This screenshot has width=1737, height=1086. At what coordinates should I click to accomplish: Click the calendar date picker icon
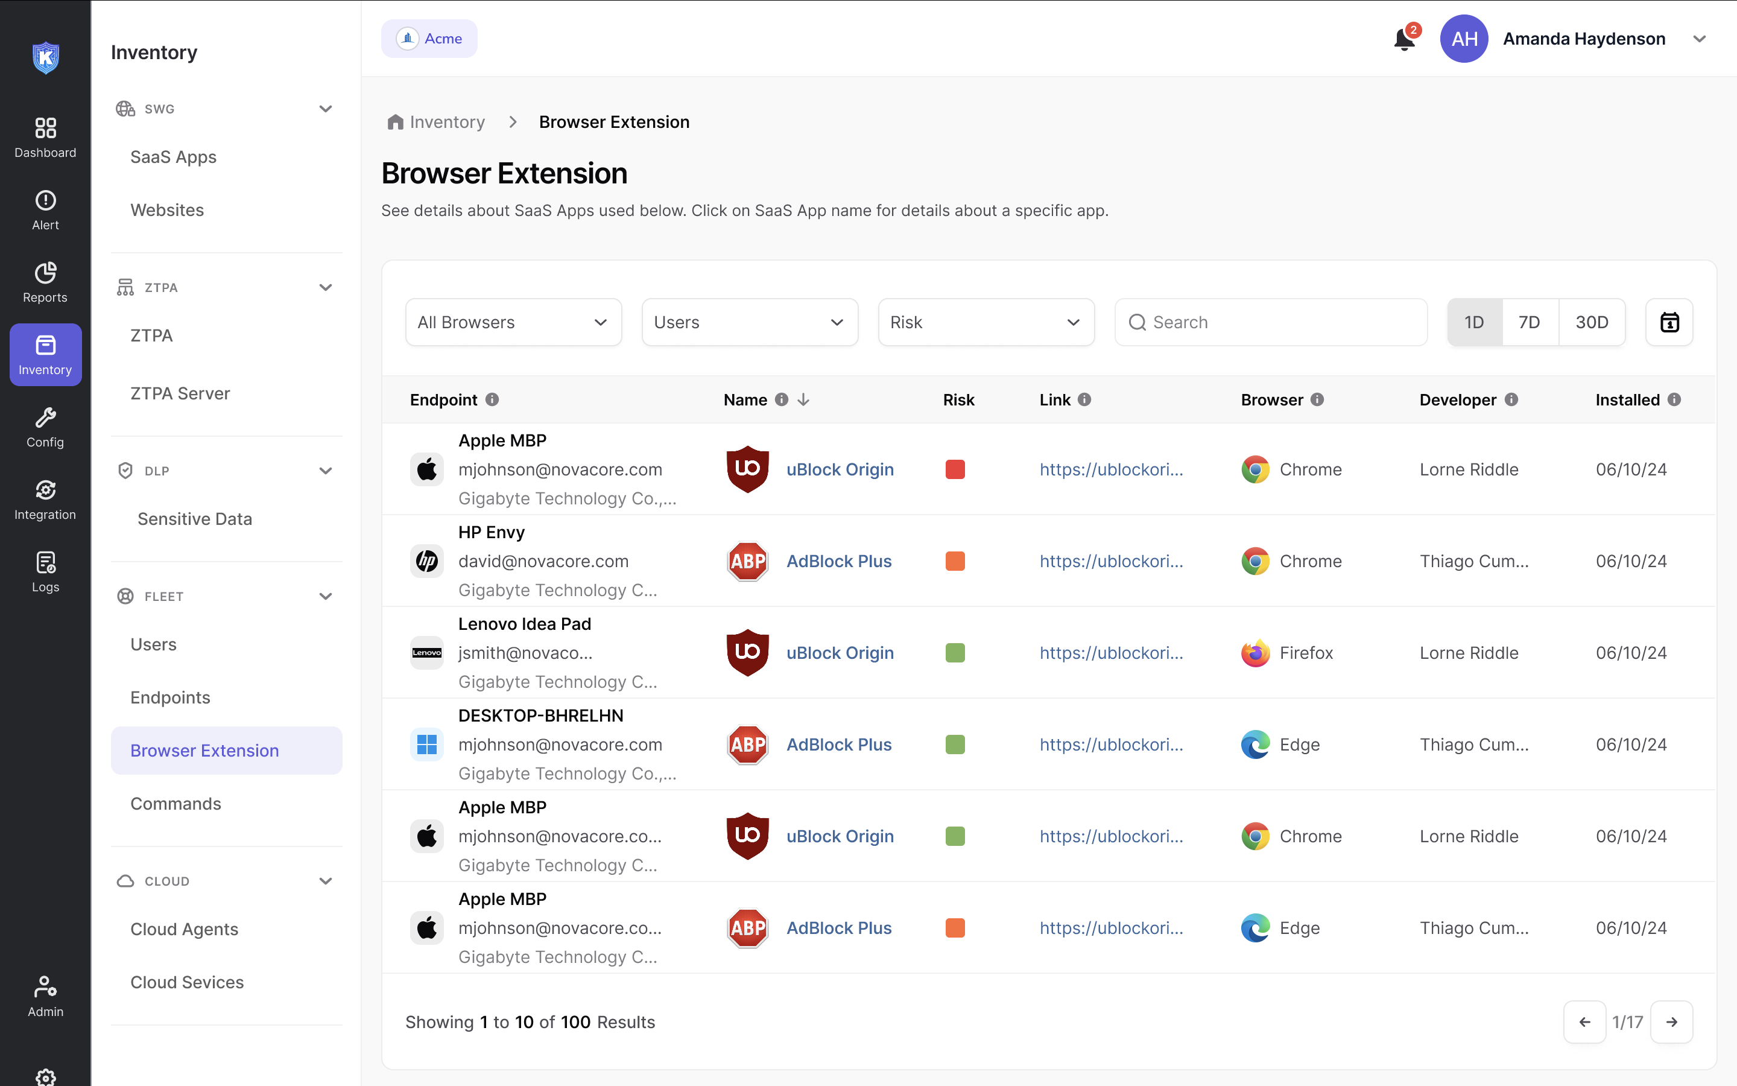tap(1669, 323)
